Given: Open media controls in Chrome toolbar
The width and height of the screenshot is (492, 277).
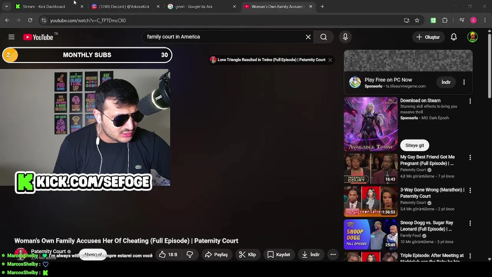Looking at the screenshot, I should pyautogui.click(x=462, y=20).
